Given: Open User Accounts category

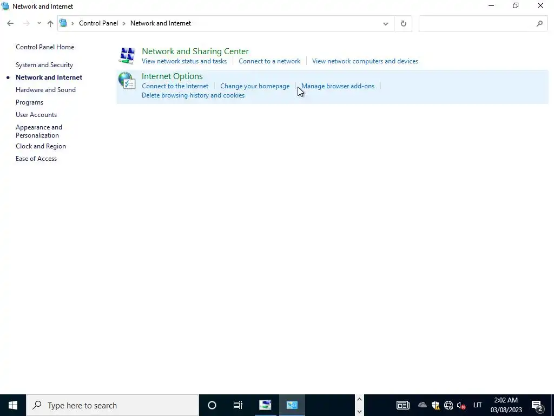Looking at the screenshot, I should click(36, 115).
